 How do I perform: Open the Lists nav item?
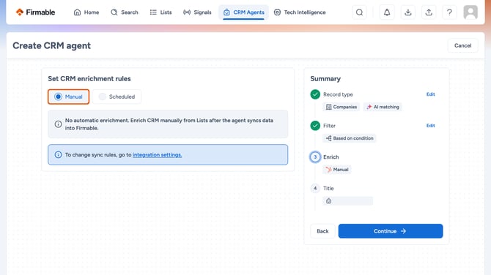(x=161, y=12)
